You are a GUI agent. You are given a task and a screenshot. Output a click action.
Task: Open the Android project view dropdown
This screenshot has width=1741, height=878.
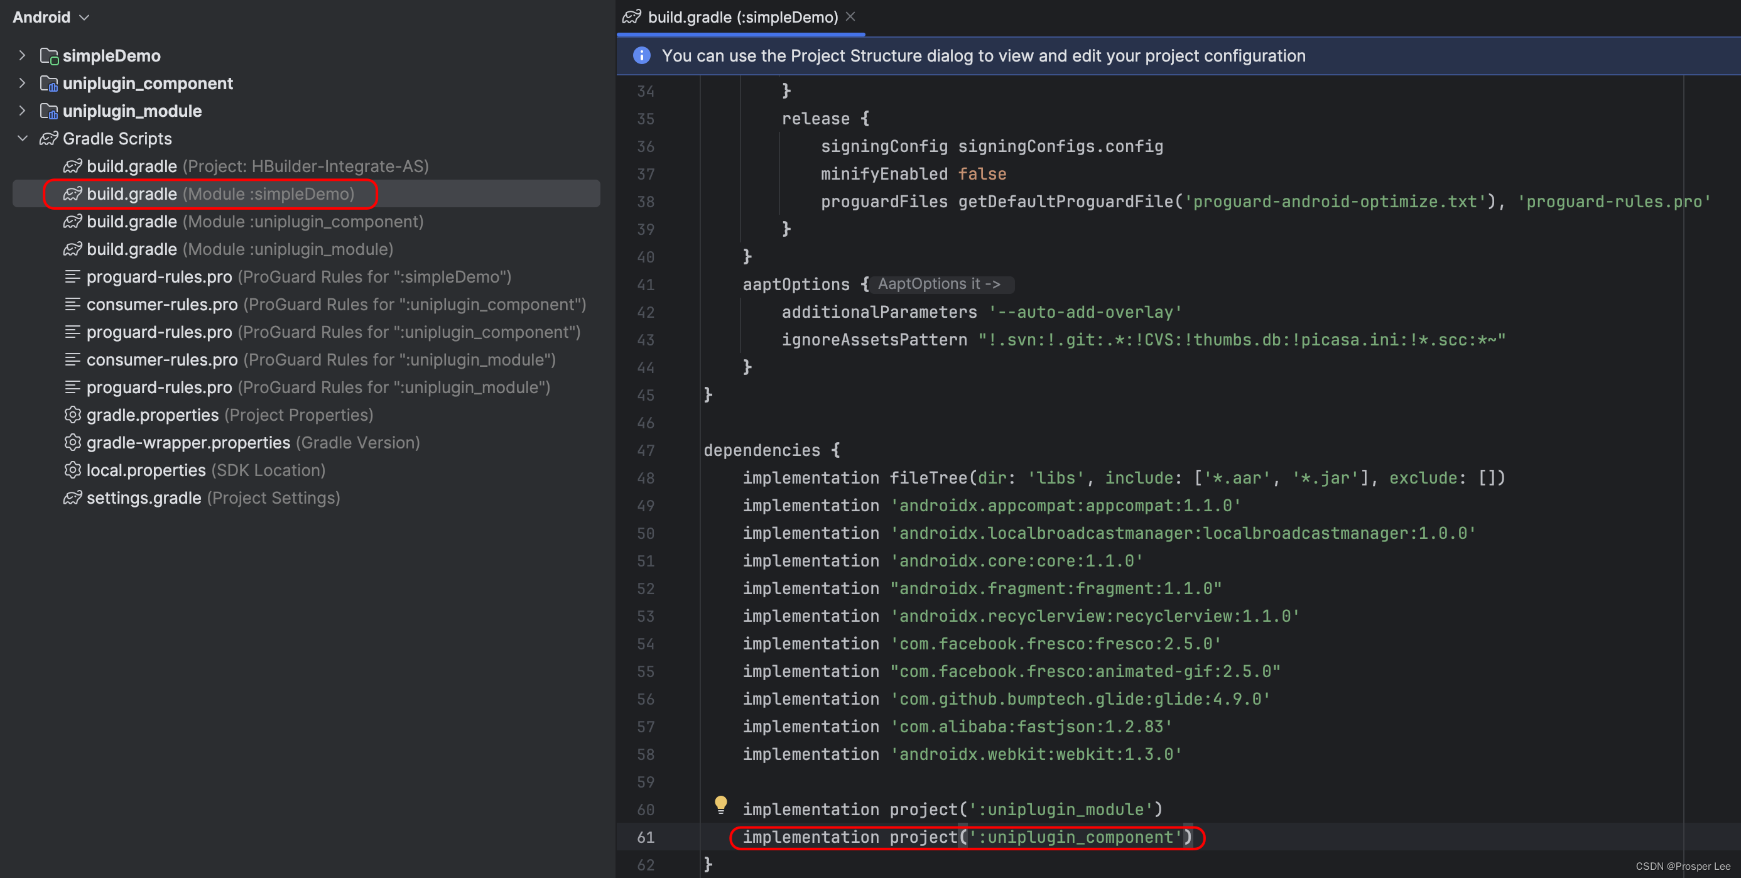click(x=51, y=17)
